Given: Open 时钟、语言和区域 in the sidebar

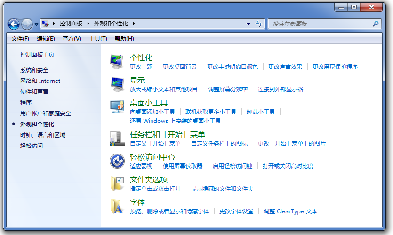Looking at the screenshot, I should (43, 135).
